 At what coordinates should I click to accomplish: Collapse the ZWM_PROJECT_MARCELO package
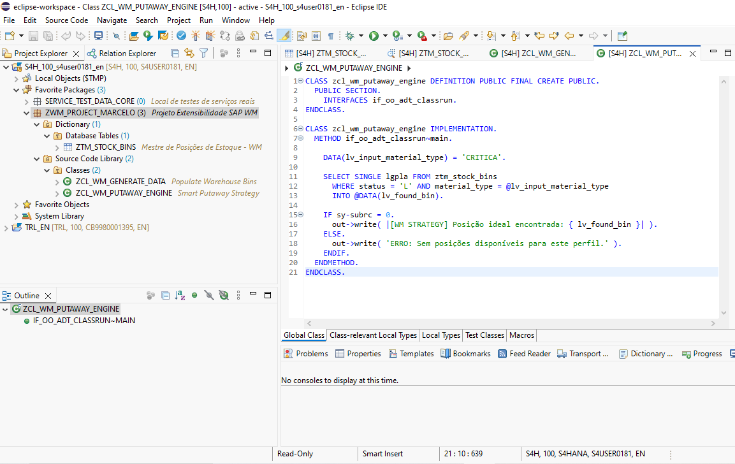coord(27,112)
